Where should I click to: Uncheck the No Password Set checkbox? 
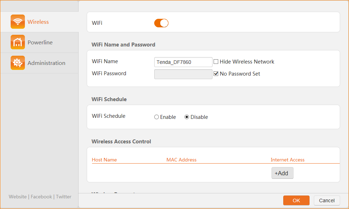216,74
